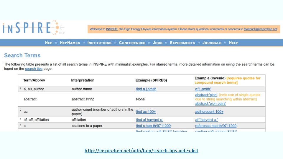This screenshot has height=159, width=283.
Task: Run example 'find af harvard u.'
Action: pos(149,120)
